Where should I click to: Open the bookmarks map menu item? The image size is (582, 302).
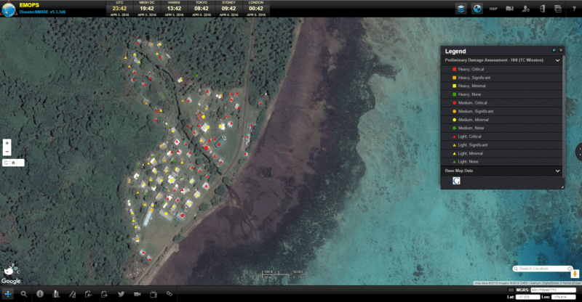(x=509, y=9)
